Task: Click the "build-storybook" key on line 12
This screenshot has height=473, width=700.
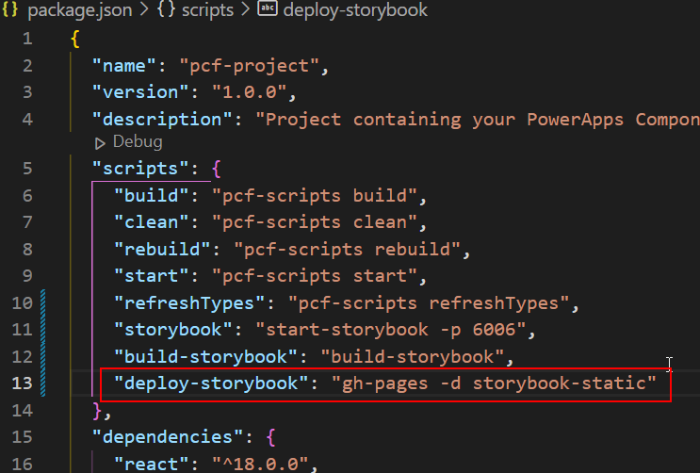Action: pyautogui.click(x=205, y=356)
